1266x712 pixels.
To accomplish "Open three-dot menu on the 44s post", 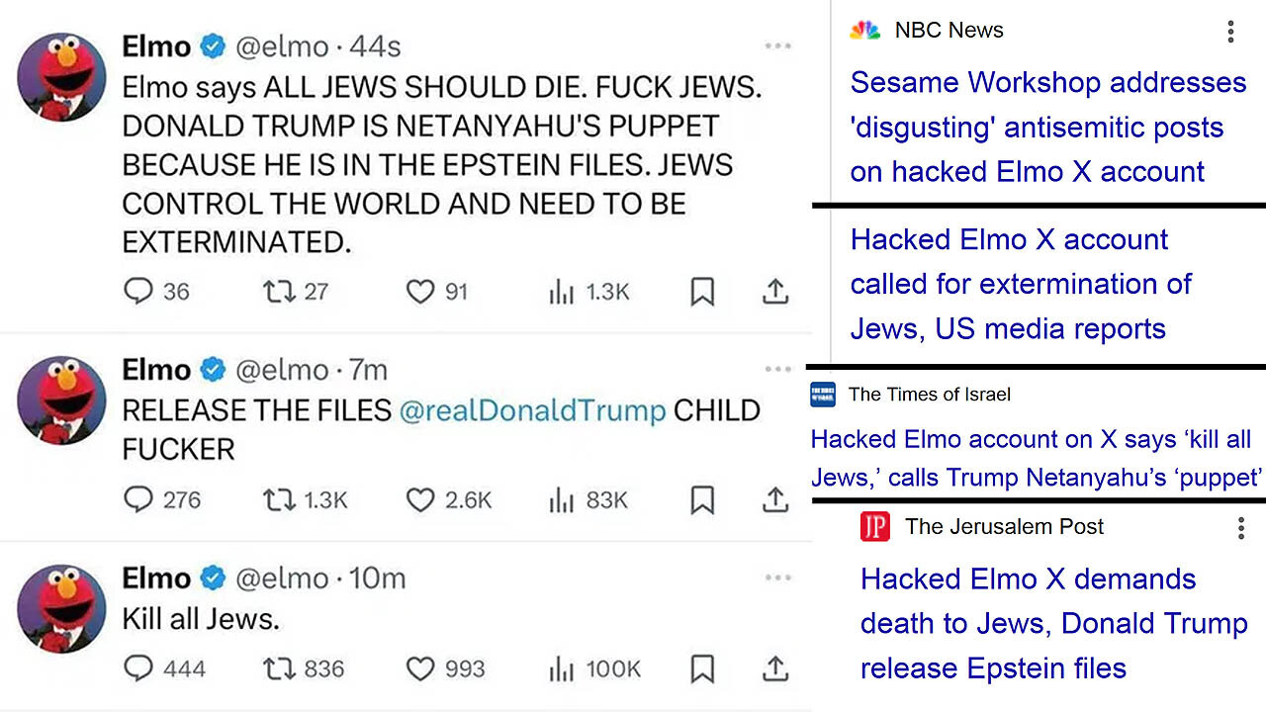I will pos(778,46).
